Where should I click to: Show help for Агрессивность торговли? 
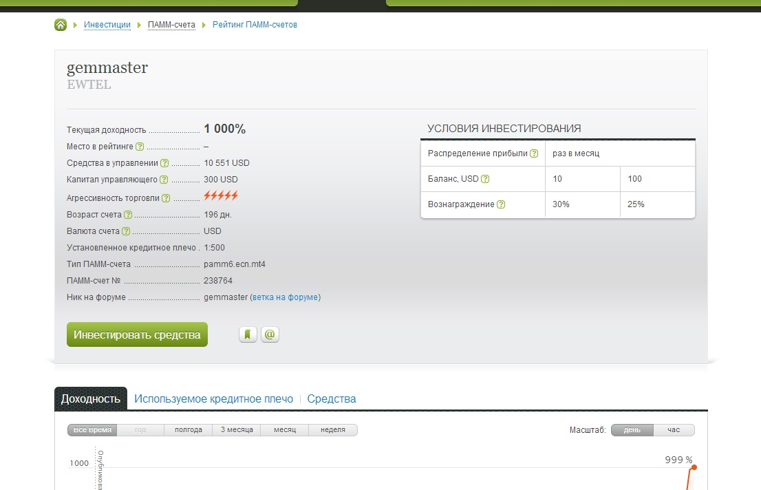pyautogui.click(x=166, y=198)
